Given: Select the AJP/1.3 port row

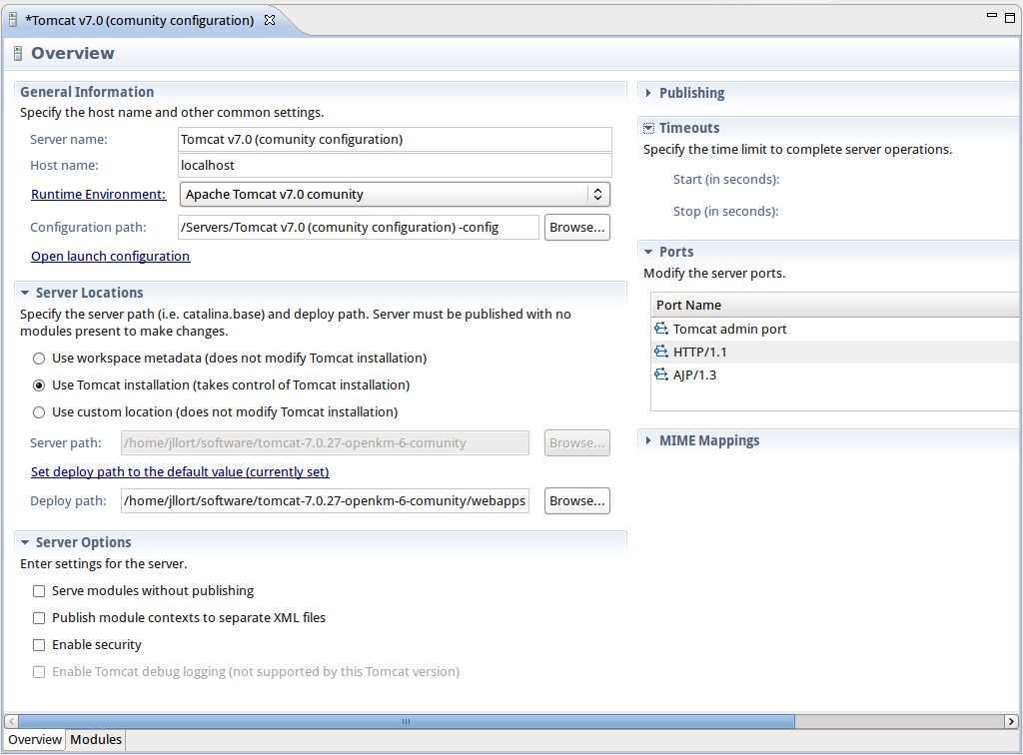Looking at the screenshot, I should click(x=835, y=375).
